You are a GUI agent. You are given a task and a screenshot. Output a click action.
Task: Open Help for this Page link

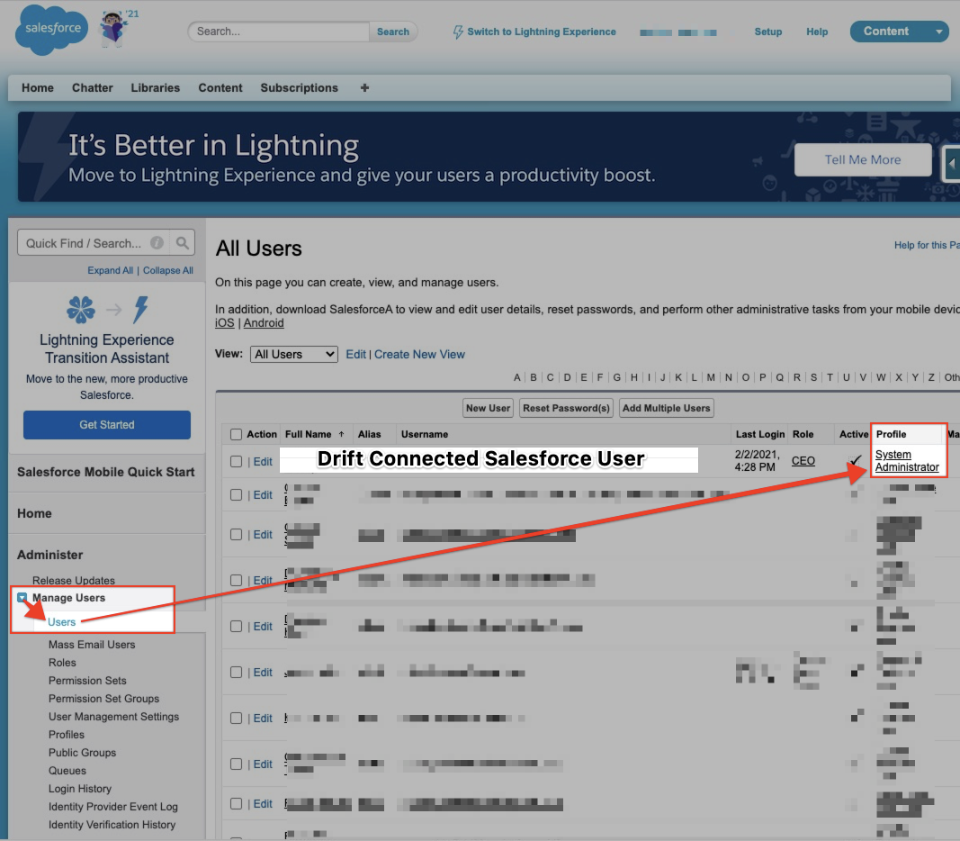(x=927, y=245)
